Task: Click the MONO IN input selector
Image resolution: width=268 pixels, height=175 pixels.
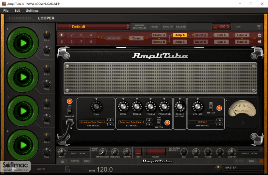Action: coord(114,38)
